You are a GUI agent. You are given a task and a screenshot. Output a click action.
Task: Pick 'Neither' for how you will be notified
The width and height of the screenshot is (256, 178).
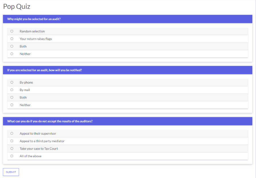12,105
